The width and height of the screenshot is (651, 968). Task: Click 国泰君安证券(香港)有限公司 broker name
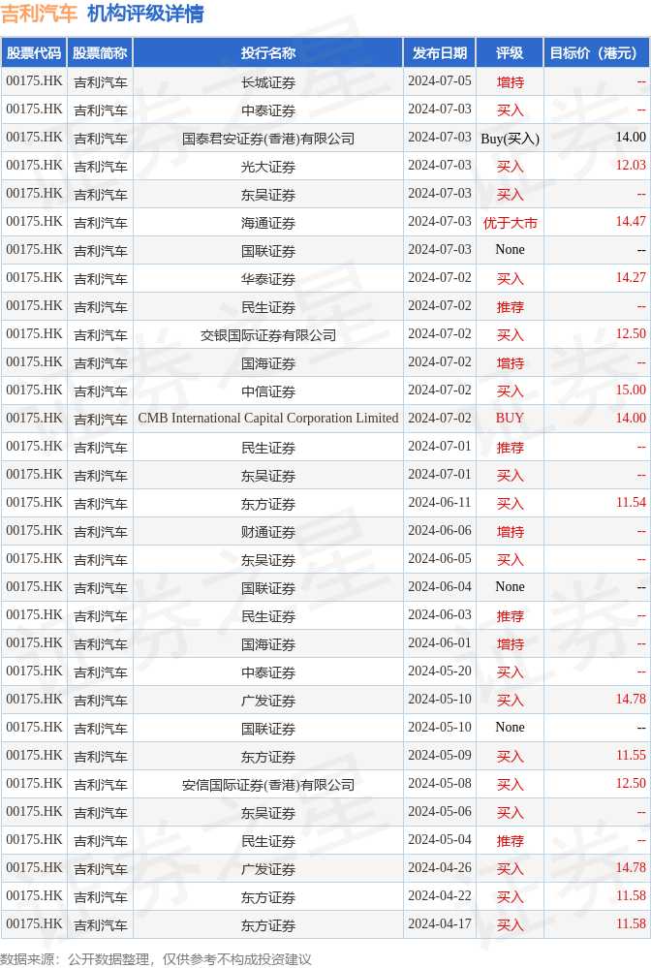pos(267,139)
